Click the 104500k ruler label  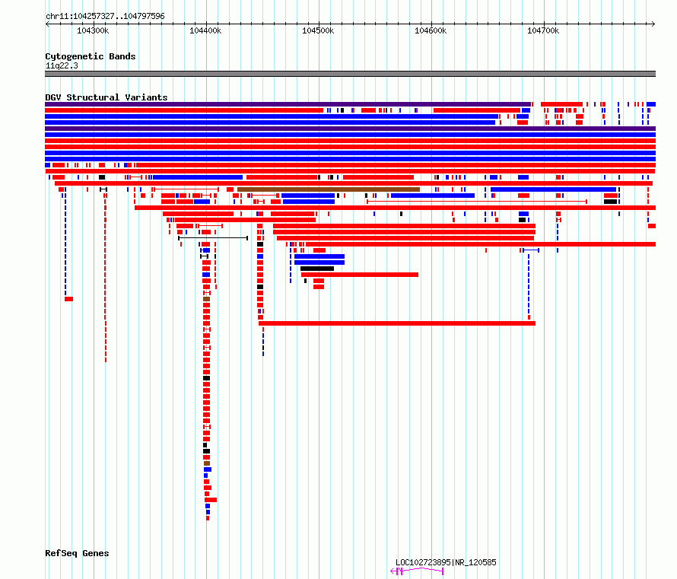tap(318, 30)
